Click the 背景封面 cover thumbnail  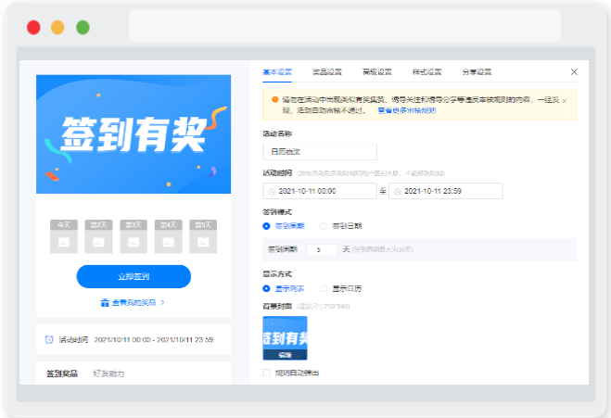click(285, 338)
